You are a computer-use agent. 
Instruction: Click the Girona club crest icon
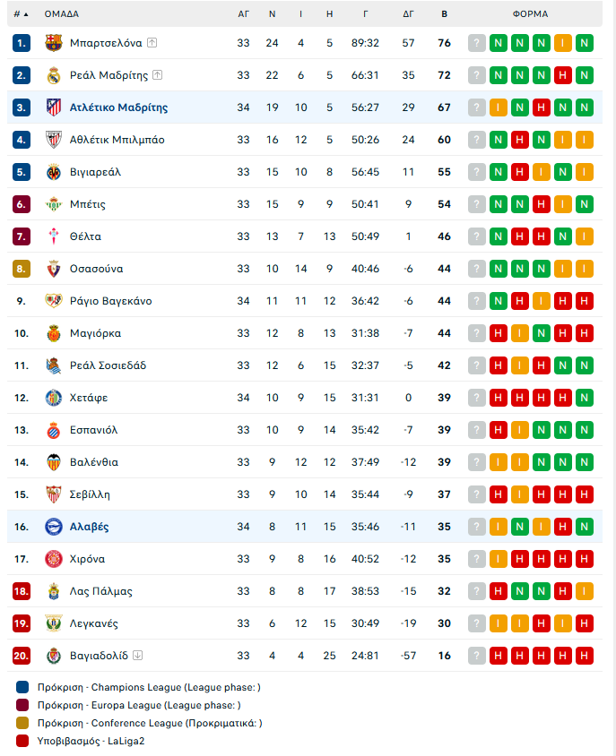point(54,559)
